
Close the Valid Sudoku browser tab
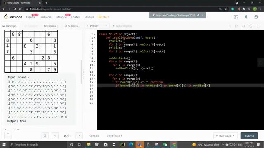(40, 3)
